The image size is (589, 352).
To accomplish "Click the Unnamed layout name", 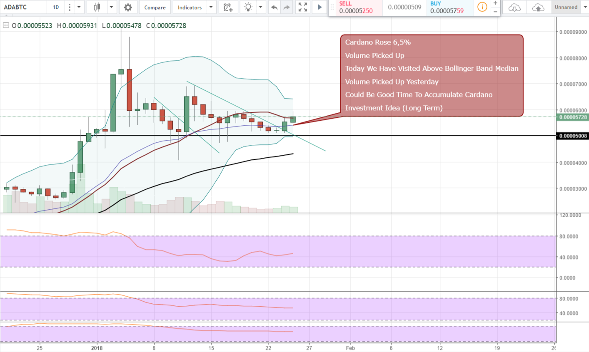I will [x=566, y=7].
